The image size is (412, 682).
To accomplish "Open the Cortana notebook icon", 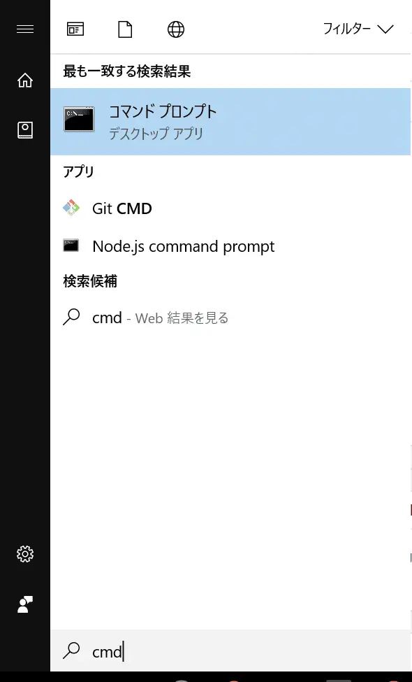I will [x=24, y=130].
